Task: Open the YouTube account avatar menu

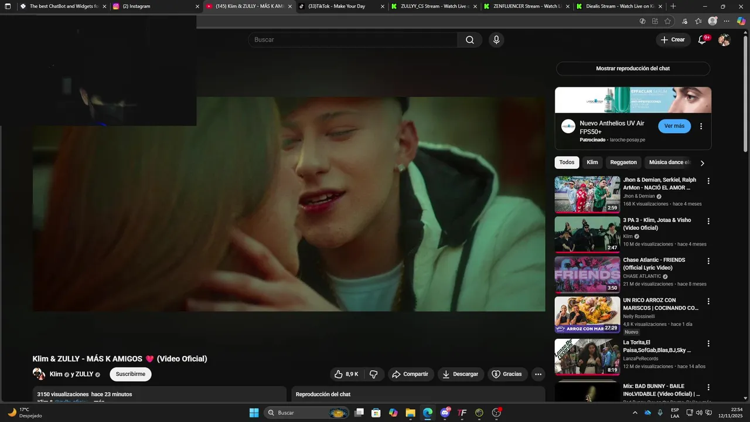Action: [x=724, y=40]
